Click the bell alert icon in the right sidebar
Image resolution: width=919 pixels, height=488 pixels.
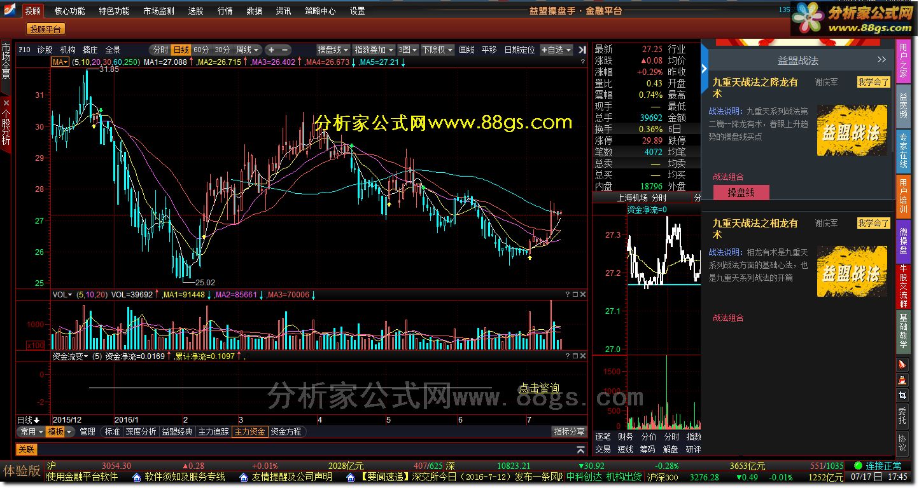pos(902,365)
